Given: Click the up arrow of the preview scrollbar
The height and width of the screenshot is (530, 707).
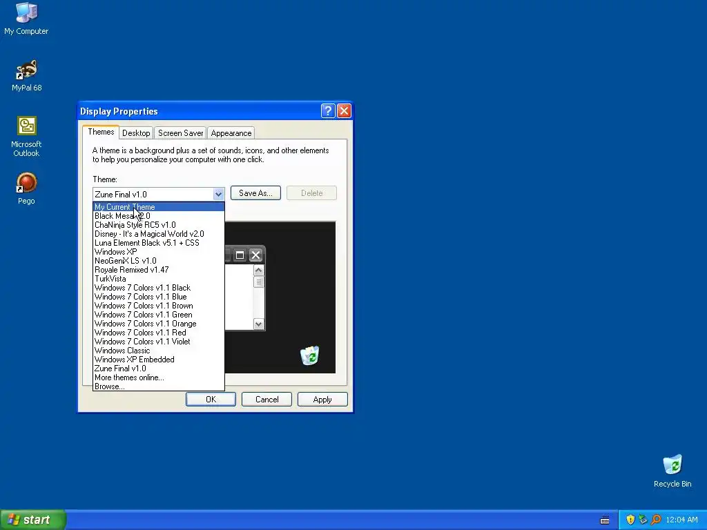Looking at the screenshot, I should pos(258,271).
